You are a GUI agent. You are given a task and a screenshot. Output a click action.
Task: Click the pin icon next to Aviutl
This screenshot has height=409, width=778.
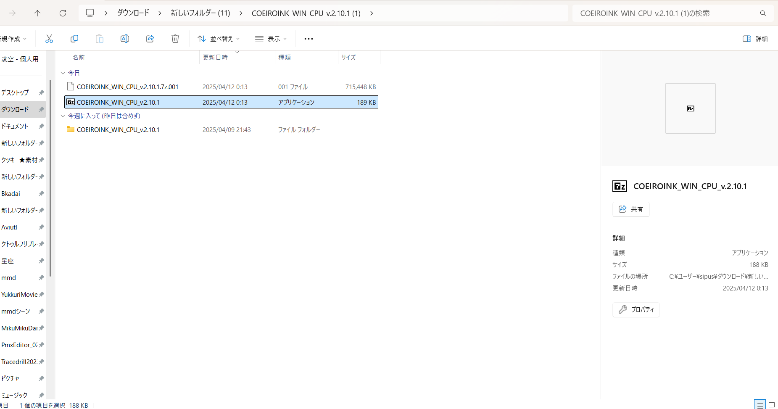(x=41, y=227)
